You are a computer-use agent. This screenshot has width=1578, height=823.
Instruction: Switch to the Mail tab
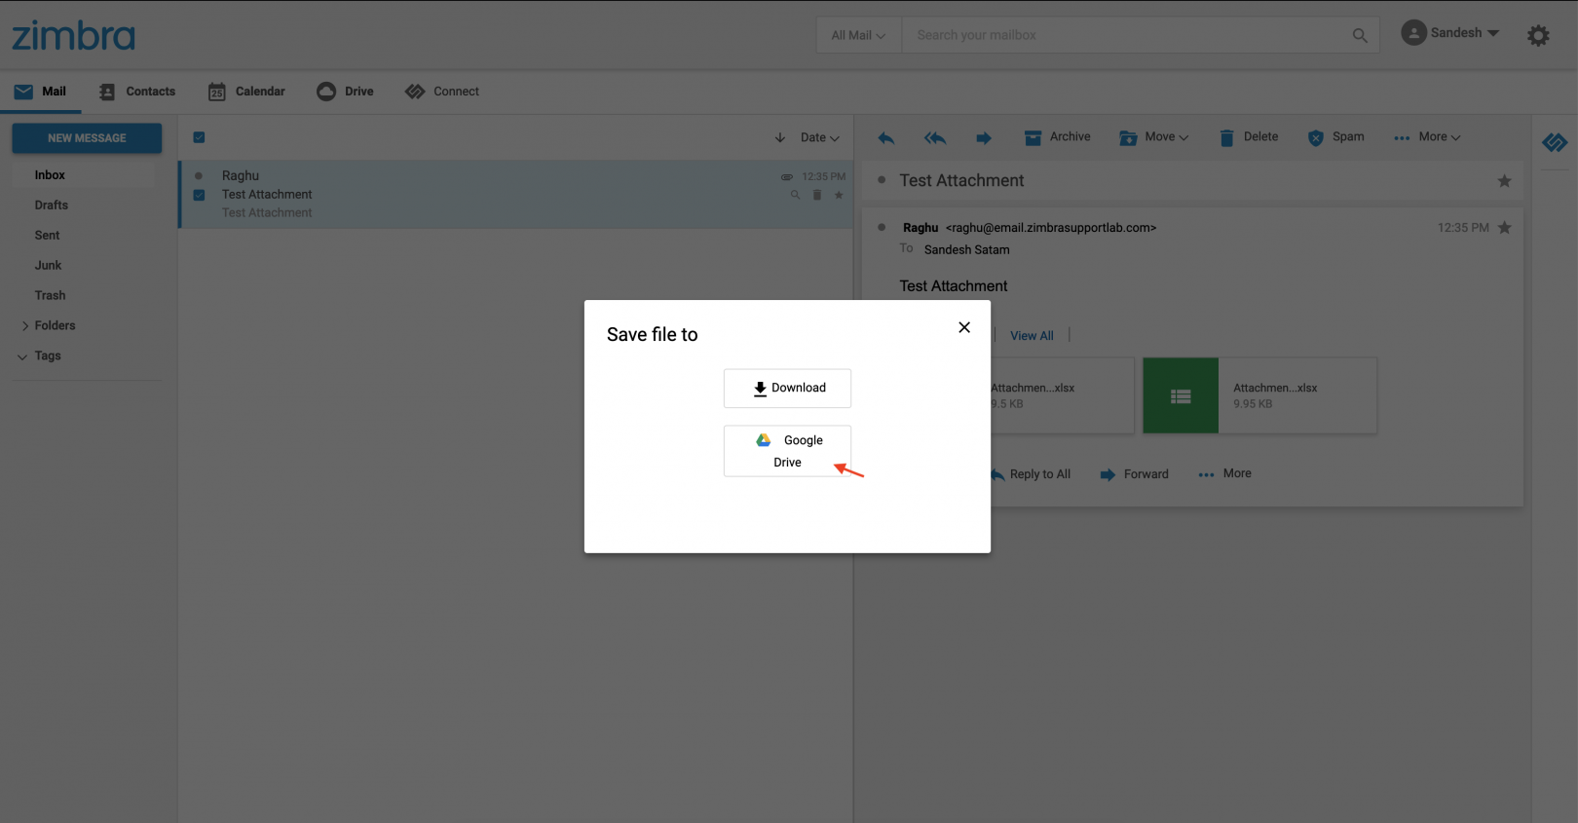[x=41, y=92]
